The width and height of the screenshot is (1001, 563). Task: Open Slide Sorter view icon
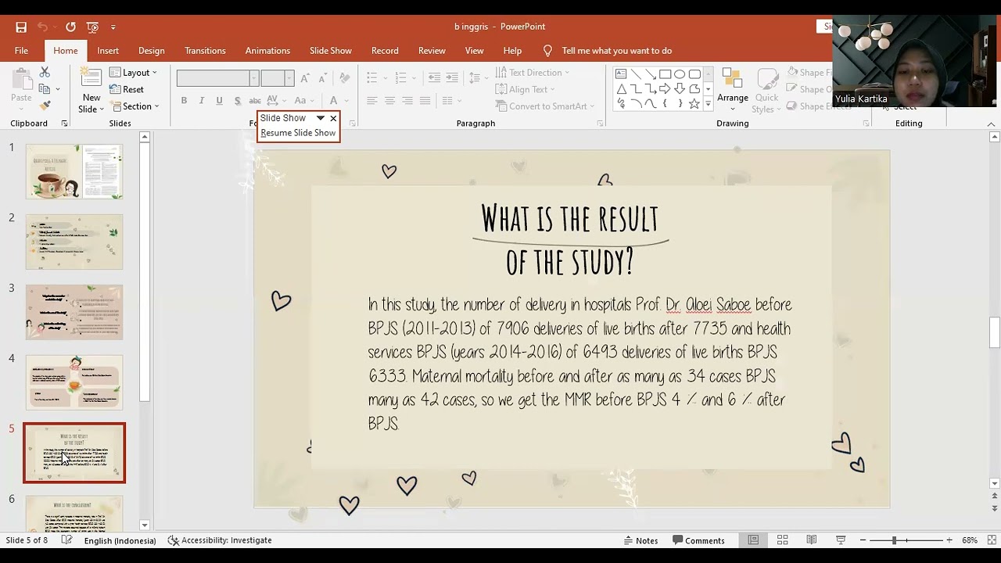pos(782,540)
